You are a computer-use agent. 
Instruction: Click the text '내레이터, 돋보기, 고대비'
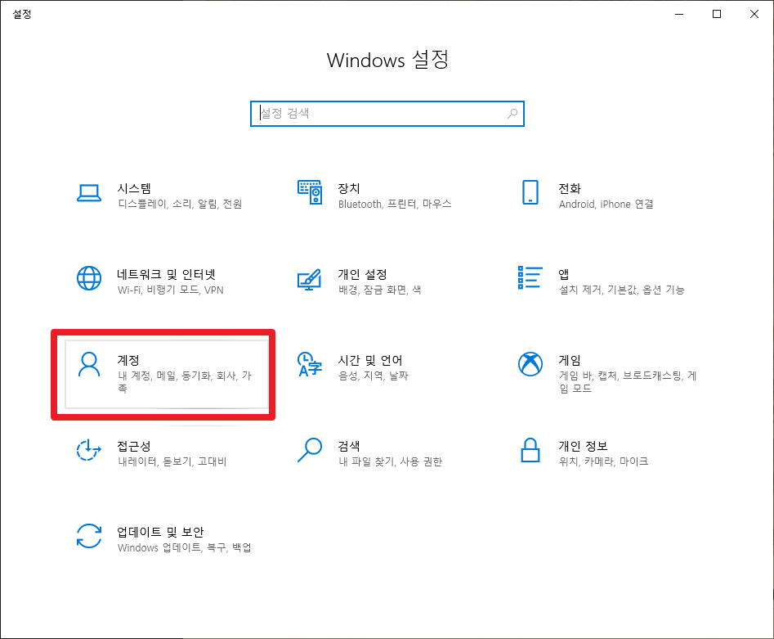click(172, 461)
